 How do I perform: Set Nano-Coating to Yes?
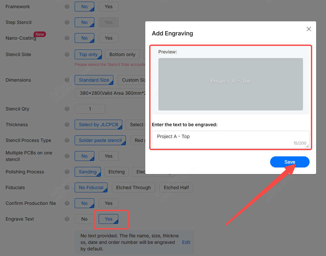click(x=108, y=38)
